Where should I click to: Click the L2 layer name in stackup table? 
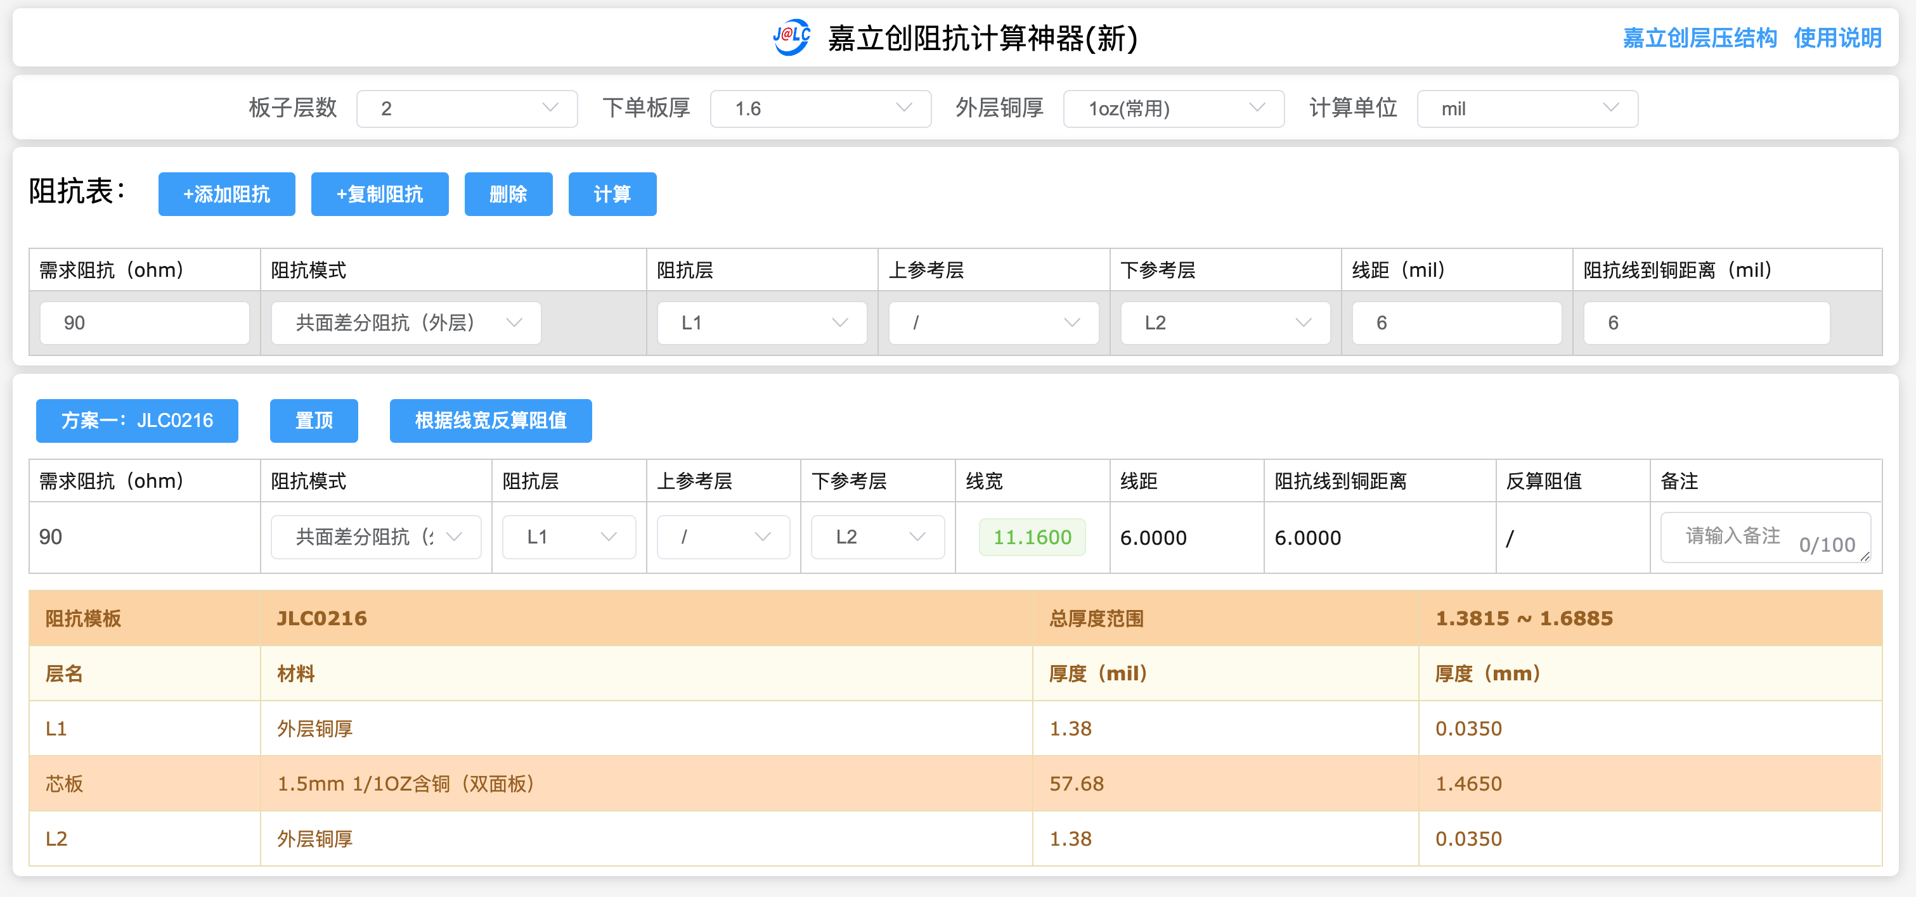coord(56,838)
